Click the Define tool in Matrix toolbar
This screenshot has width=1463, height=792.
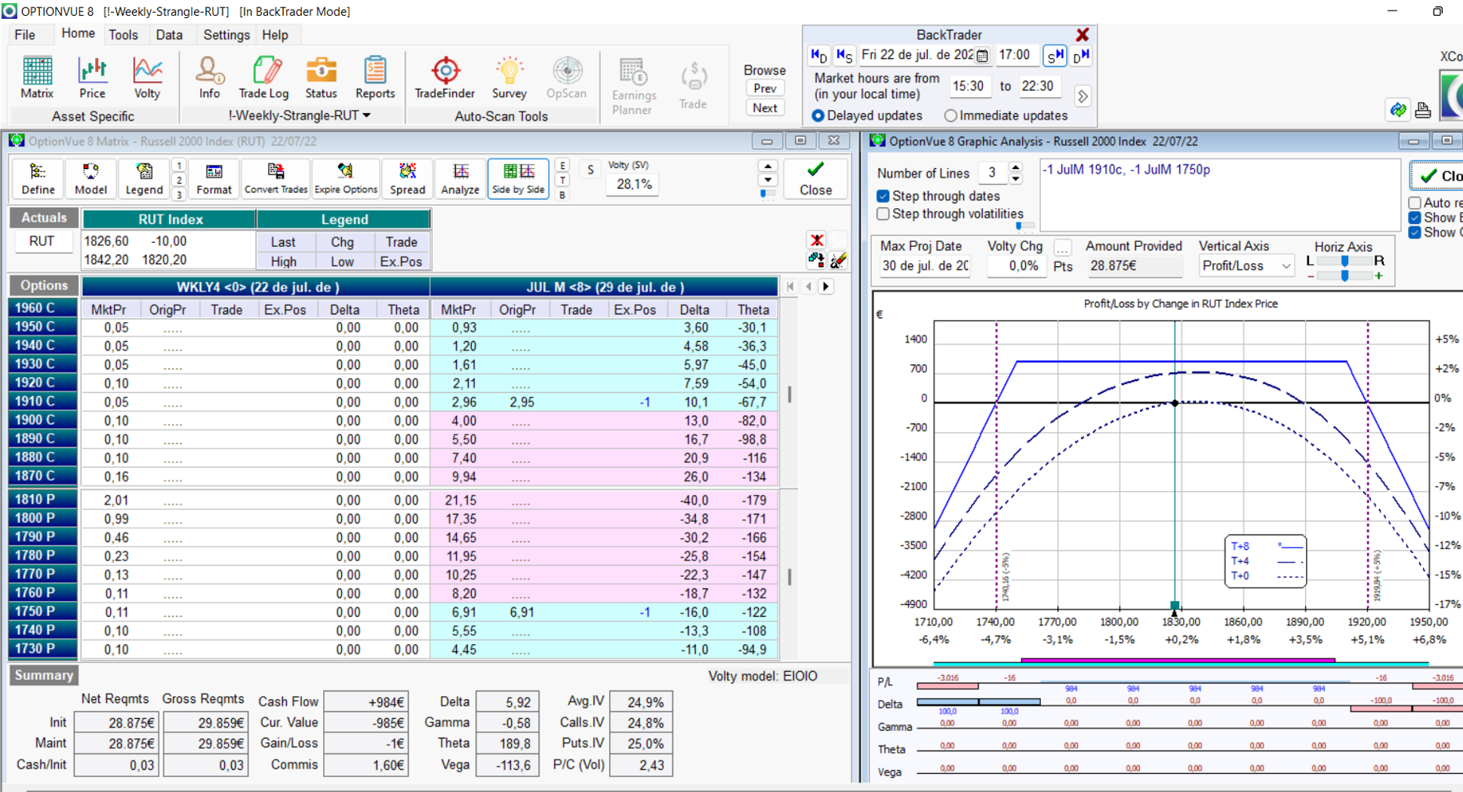pyautogui.click(x=38, y=179)
